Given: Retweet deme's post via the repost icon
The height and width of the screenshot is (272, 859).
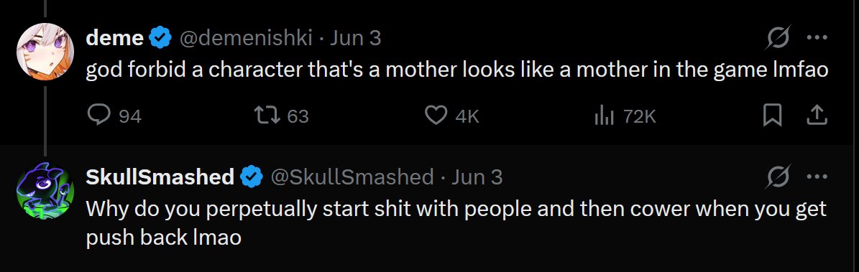Looking at the screenshot, I should (268, 116).
